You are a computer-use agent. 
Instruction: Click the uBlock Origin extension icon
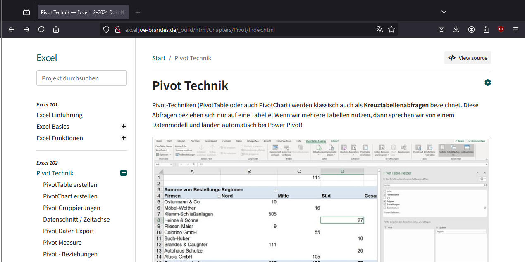pyautogui.click(x=501, y=29)
